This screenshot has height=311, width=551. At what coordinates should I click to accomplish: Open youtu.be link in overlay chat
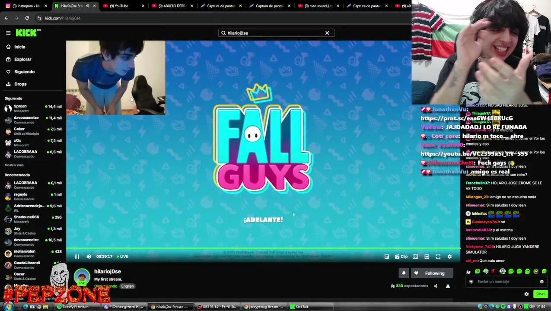[474, 154]
